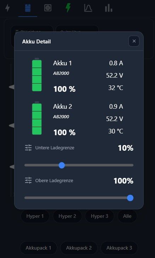The image size is (155, 258).
Task: Click the Obere Ladegrenze slider handle
Action: (x=130, y=198)
